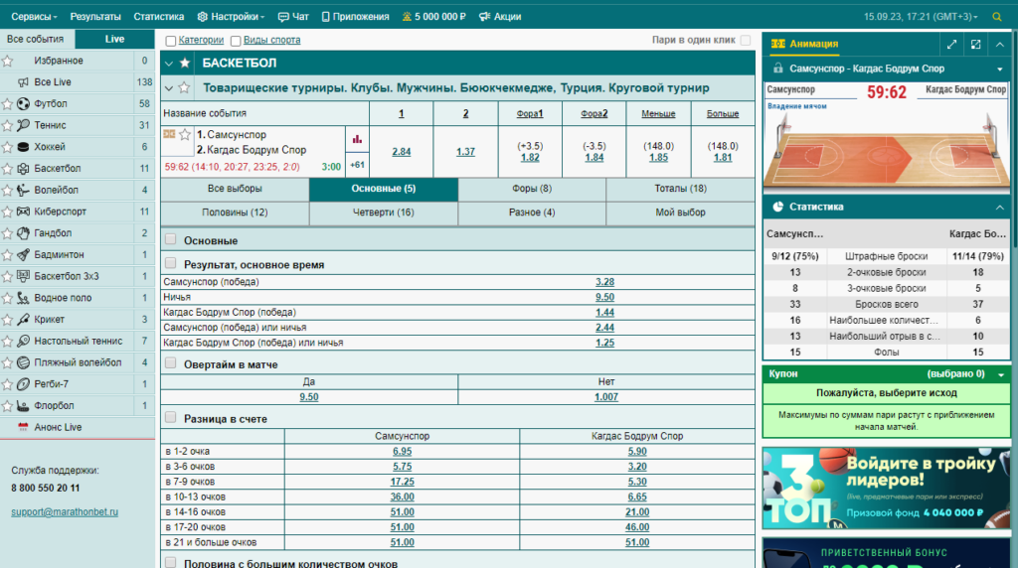Click the Tennis racket icon
This screenshot has height=568, width=1018.
tap(24, 125)
